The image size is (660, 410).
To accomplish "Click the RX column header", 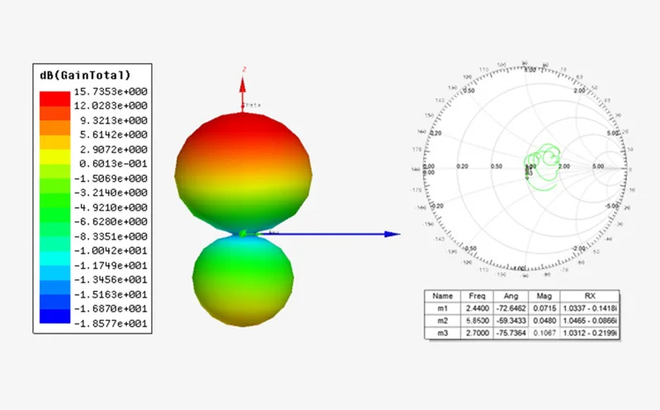I will click(590, 296).
